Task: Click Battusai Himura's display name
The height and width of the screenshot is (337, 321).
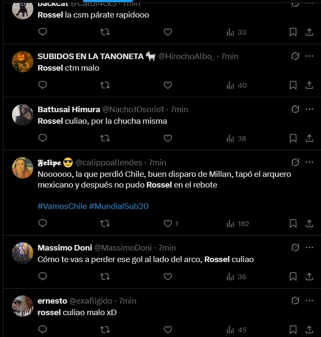Action: [x=68, y=110]
